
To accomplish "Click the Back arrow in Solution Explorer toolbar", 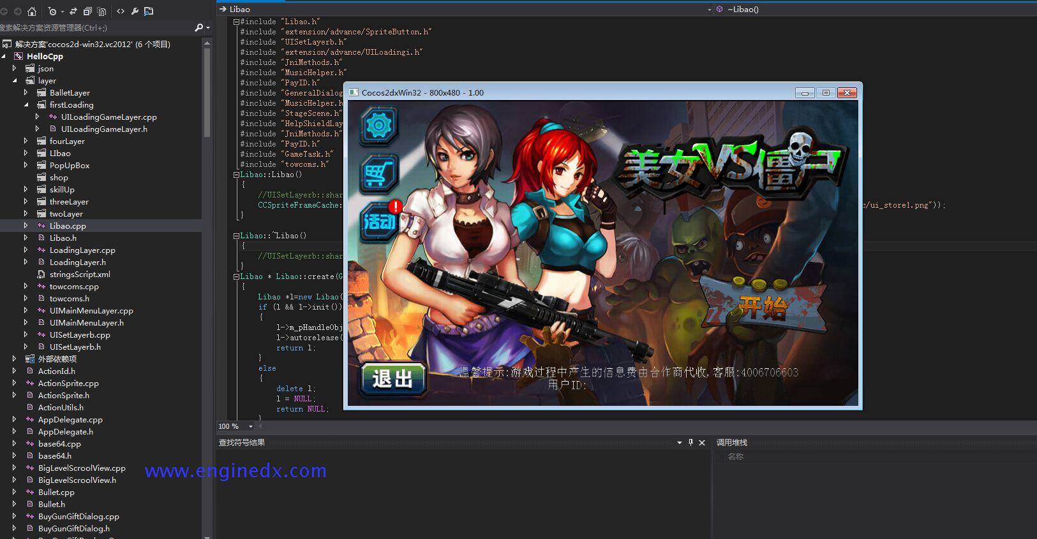I will tap(4, 11).
